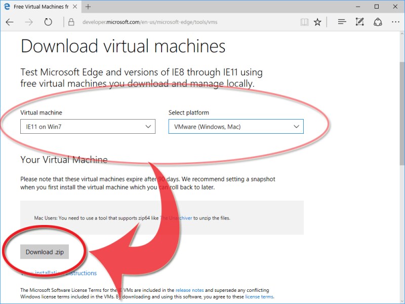405x304 pixels.
Task: Navigate back to the previous page
Action: pos(10,22)
